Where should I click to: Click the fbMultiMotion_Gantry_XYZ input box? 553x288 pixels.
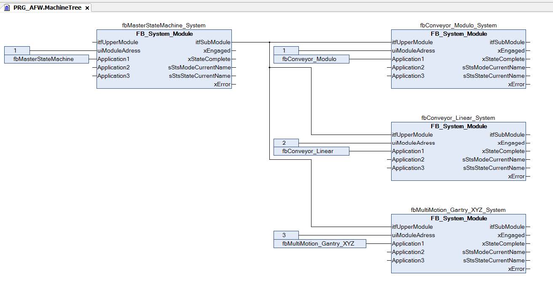(319, 244)
